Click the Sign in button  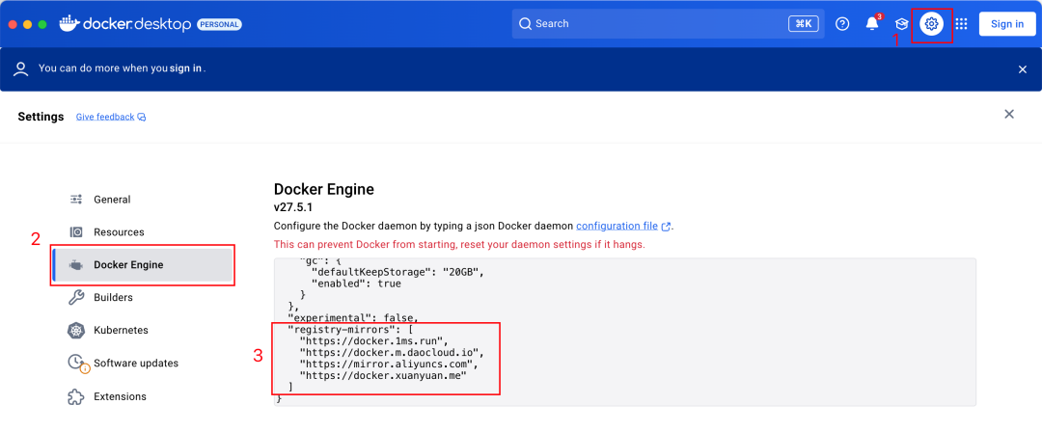tap(1006, 24)
